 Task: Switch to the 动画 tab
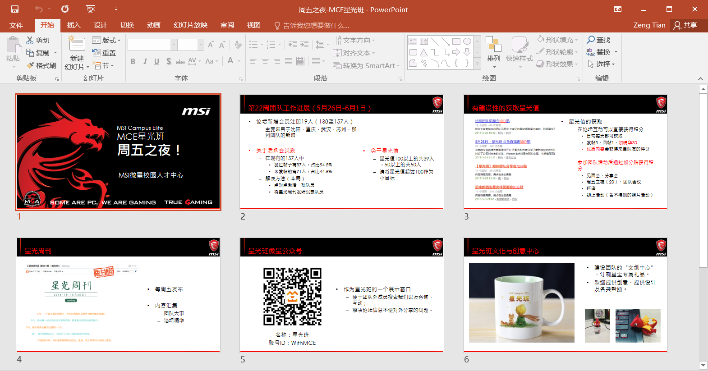[x=154, y=25]
